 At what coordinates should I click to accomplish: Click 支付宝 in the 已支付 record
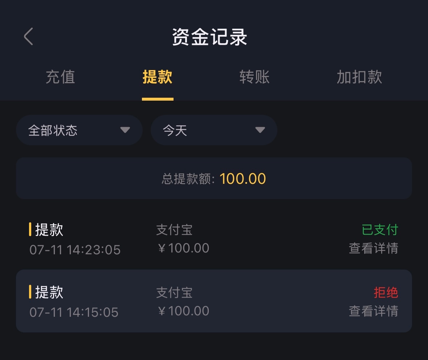[174, 230]
